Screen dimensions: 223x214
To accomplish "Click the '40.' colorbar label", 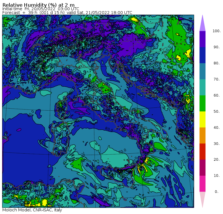I will pos(217,127).
